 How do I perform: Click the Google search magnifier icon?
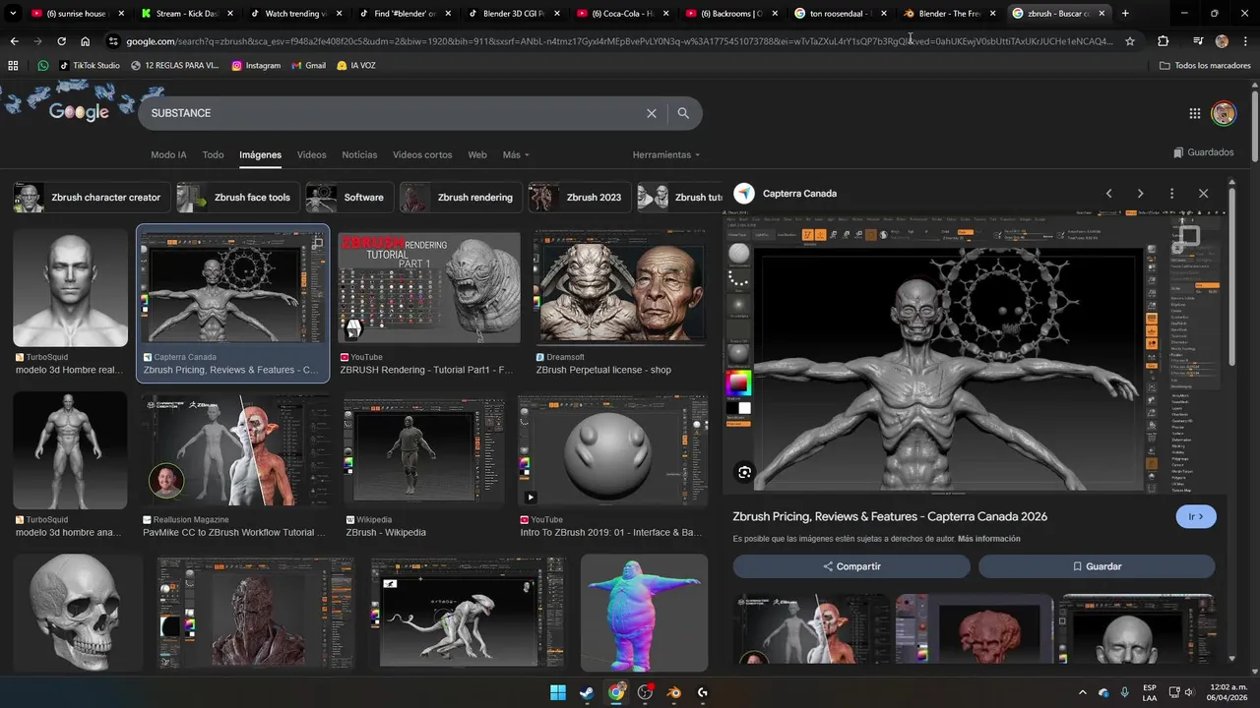point(683,113)
